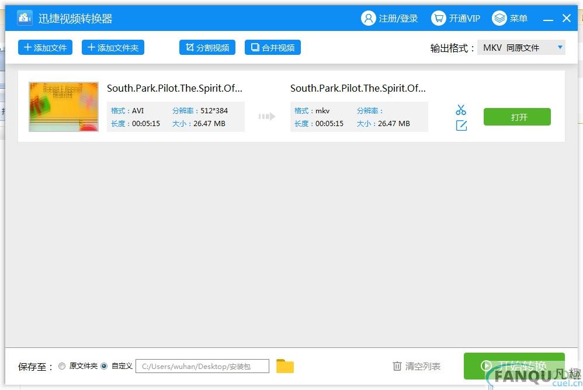The image size is (583, 390).
Task: Open the 菜单 menu
Action: [509, 18]
